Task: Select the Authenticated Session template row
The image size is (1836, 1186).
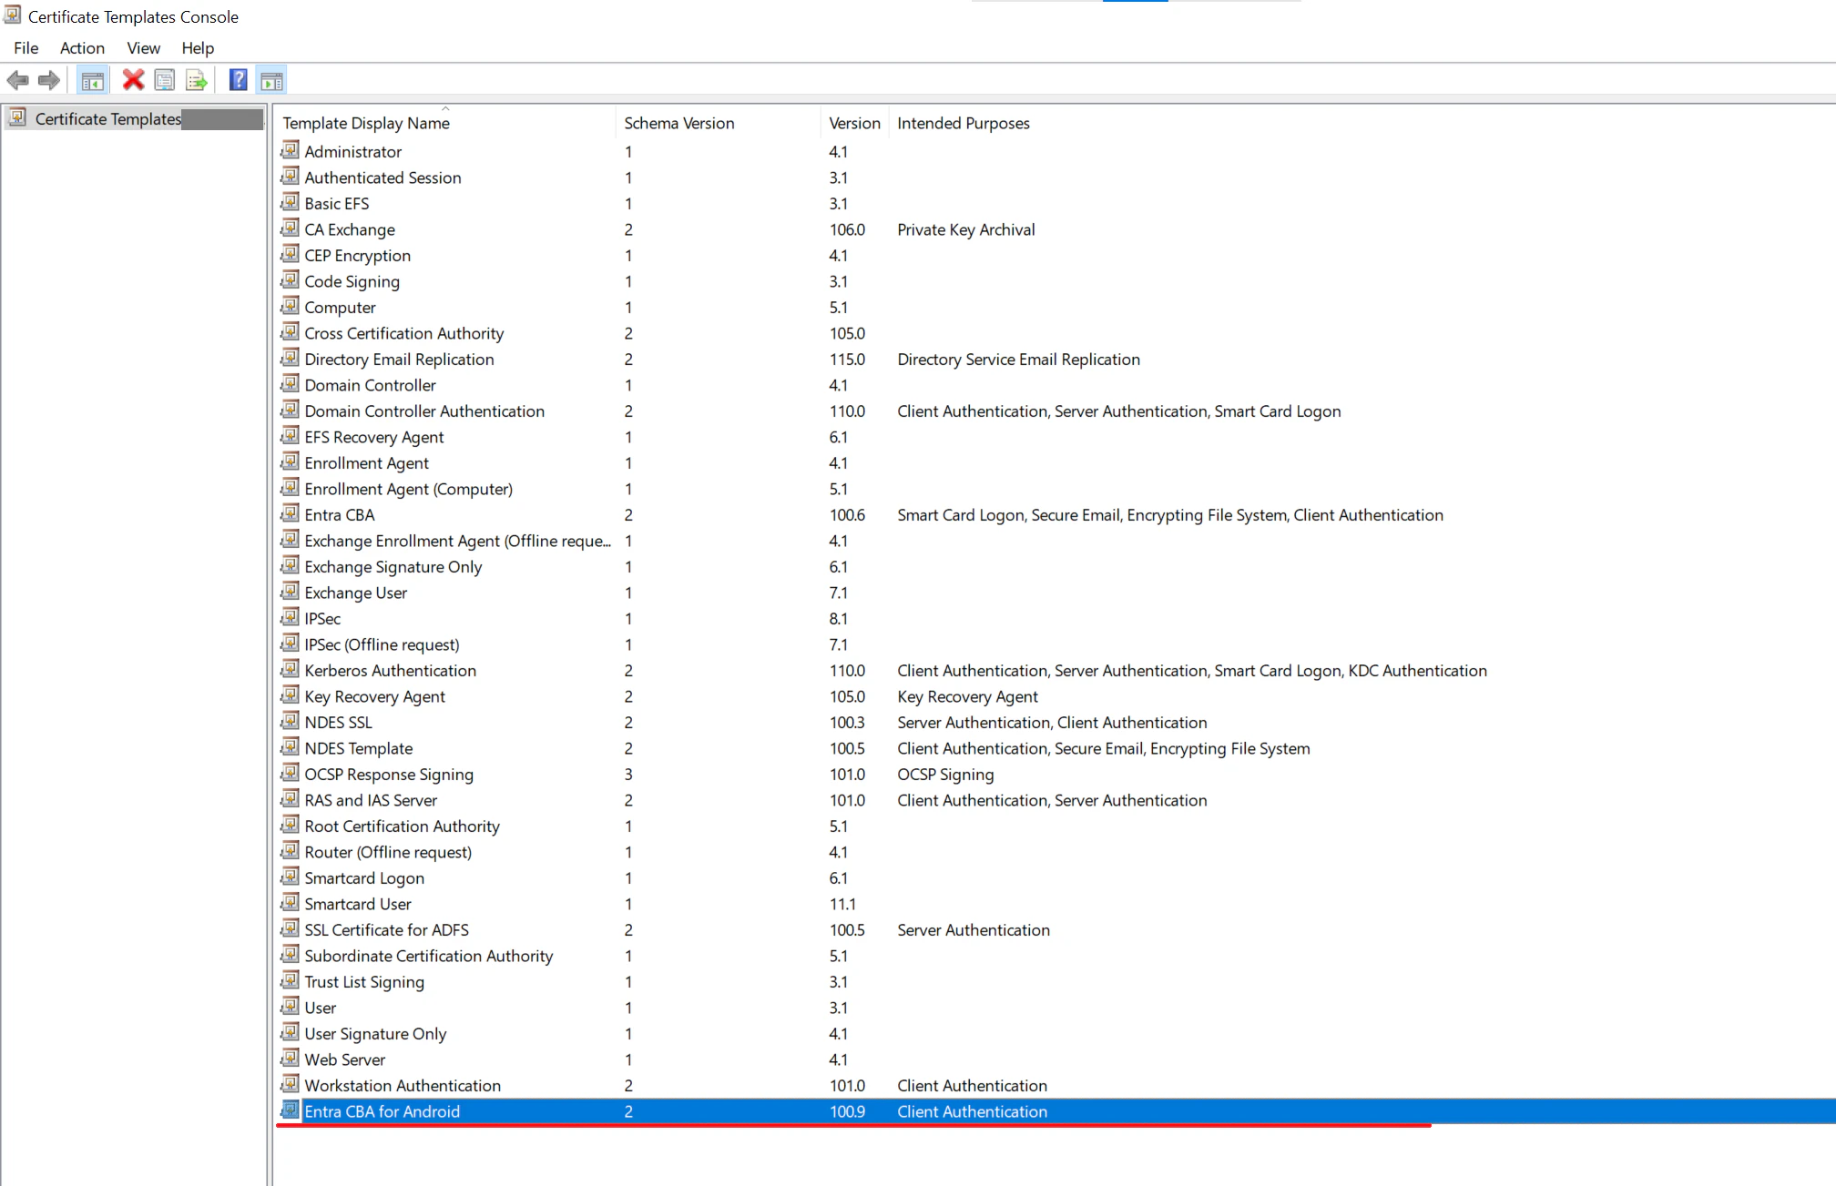Action: pyautogui.click(x=382, y=177)
